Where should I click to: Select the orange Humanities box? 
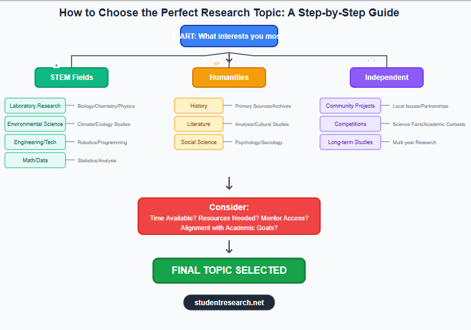click(229, 78)
